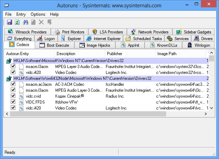Switch to the Scheduled Tasks tab
Screen dimensions: 219x159
pyautogui.click(x=144, y=39)
